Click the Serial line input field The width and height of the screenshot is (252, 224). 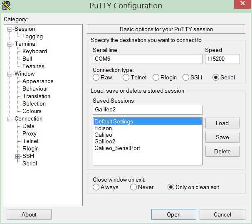[x=147, y=59]
